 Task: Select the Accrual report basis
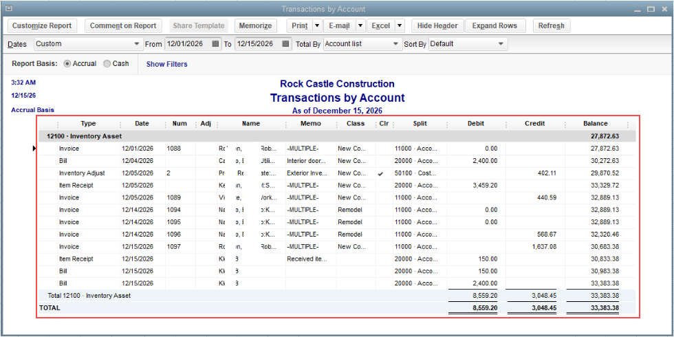coord(67,64)
